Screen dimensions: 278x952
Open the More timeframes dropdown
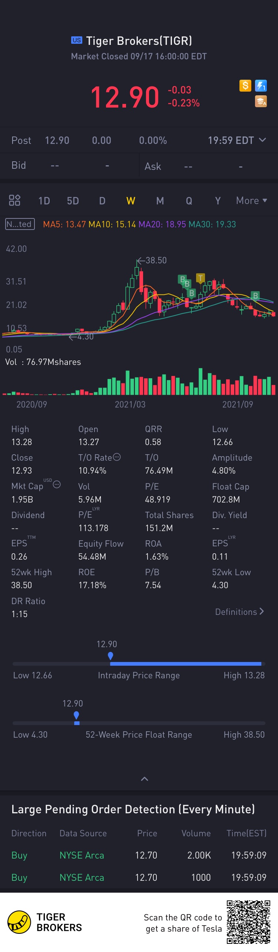252,201
